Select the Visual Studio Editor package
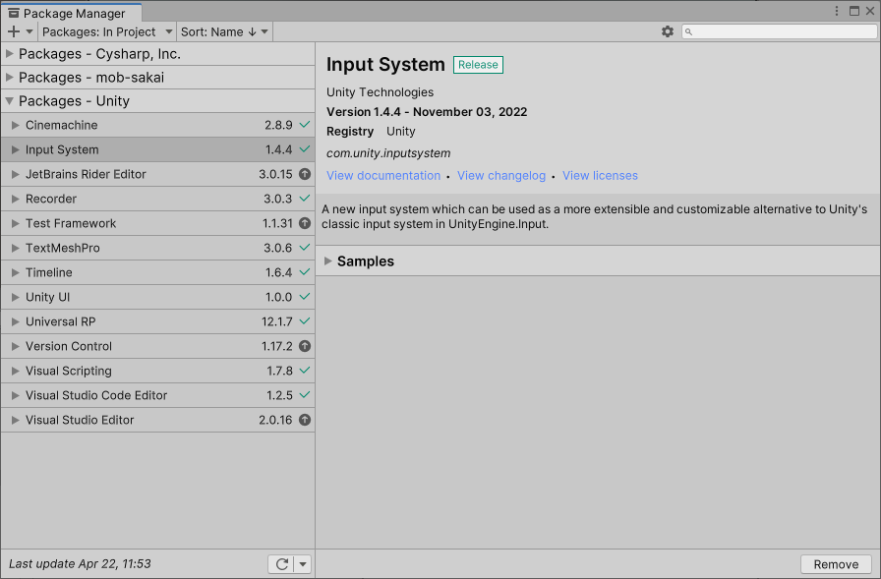This screenshot has height=579, width=881. pos(158,420)
